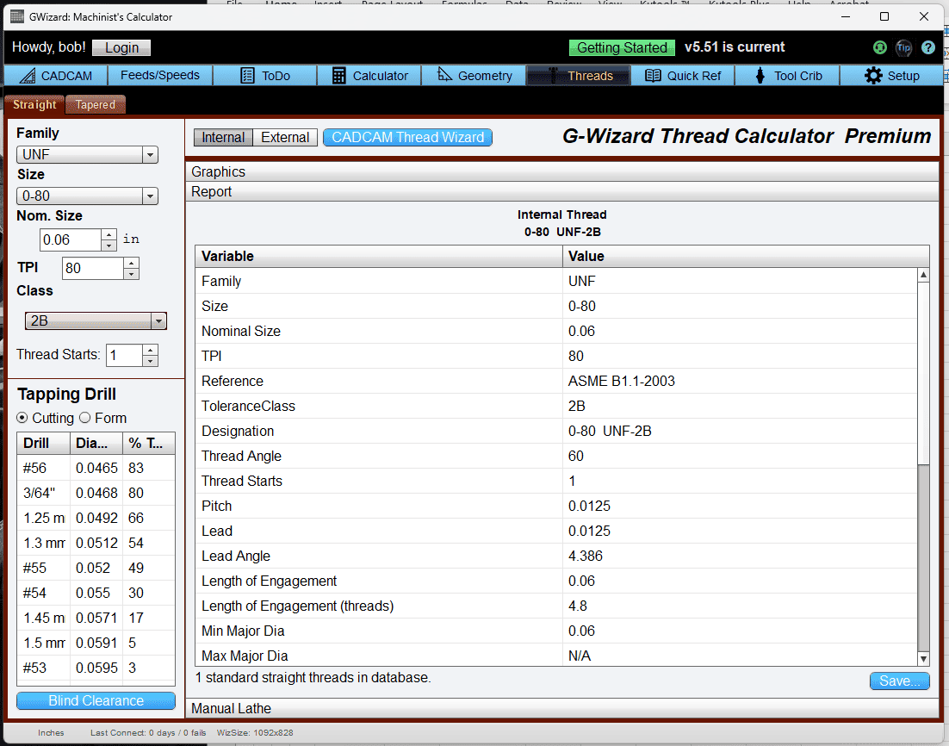Select the Cutting radio button

pos(21,418)
